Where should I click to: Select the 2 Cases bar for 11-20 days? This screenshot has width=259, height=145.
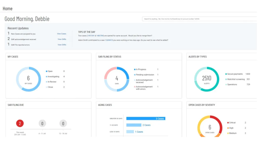tap(134, 125)
